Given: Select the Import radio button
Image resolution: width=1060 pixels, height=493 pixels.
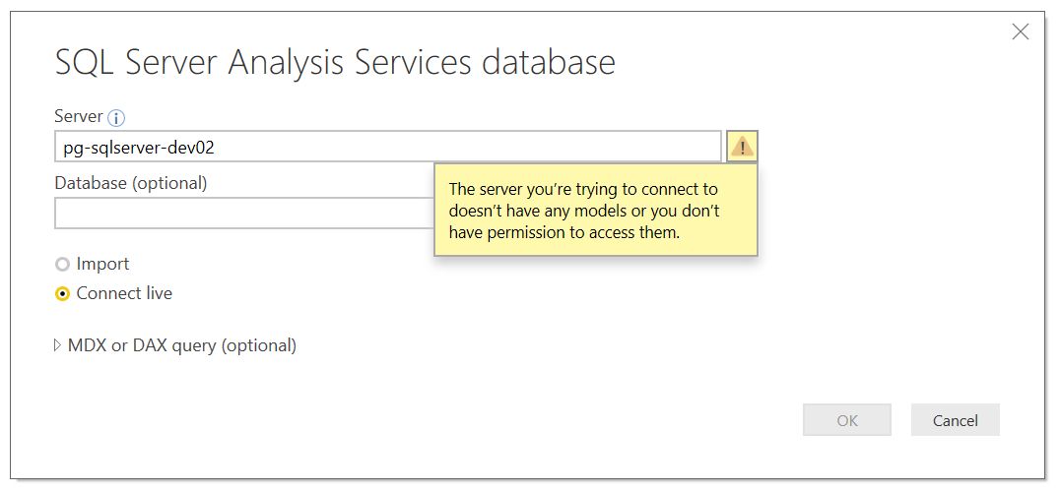Looking at the screenshot, I should [63, 265].
